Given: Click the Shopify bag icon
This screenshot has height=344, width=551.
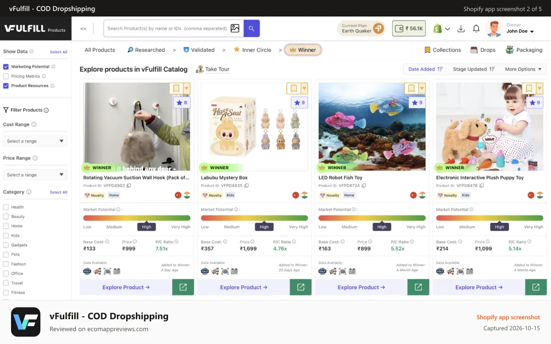Looking at the screenshot, I should point(438,28).
